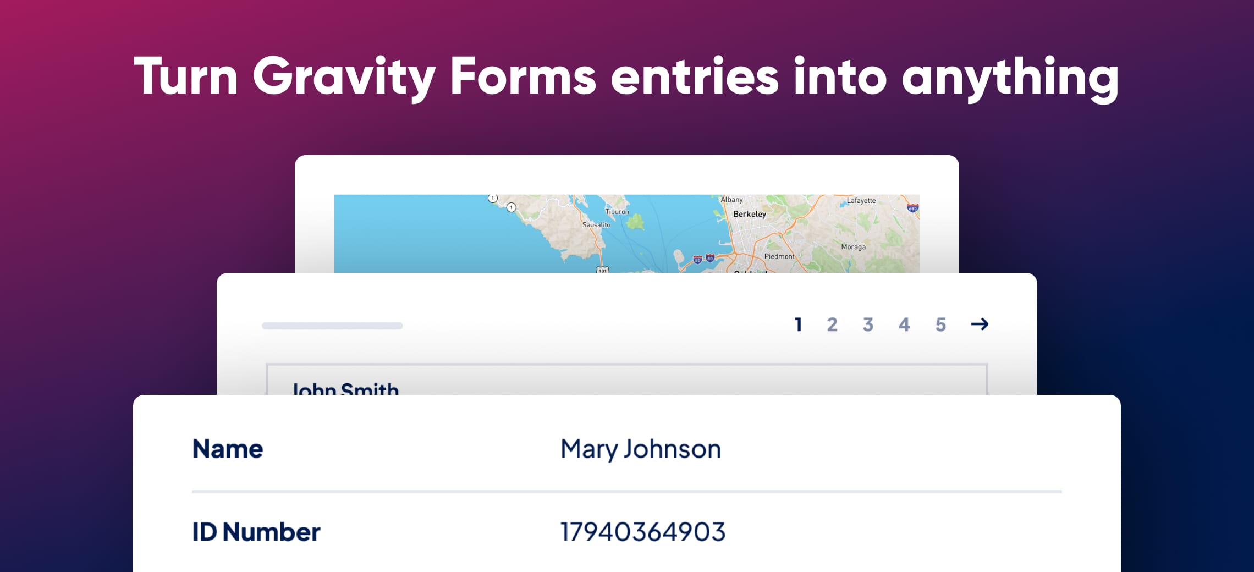The width and height of the screenshot is (1254, 572).
Task: Click the Sausalito map label
Action: click(x=597, y=225)
